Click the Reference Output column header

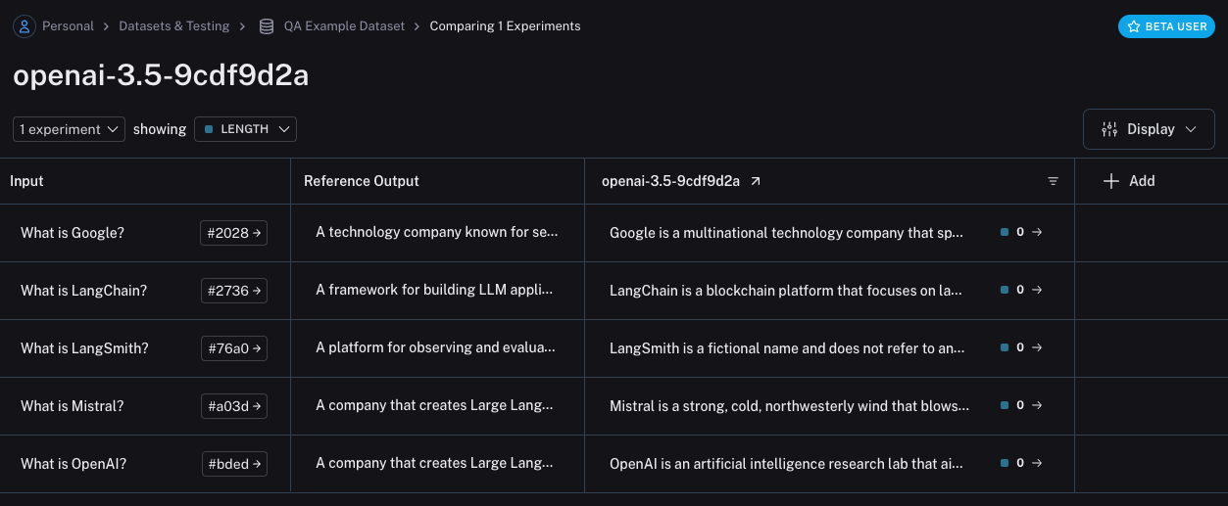pyautogui.click(x=362, y=181)
